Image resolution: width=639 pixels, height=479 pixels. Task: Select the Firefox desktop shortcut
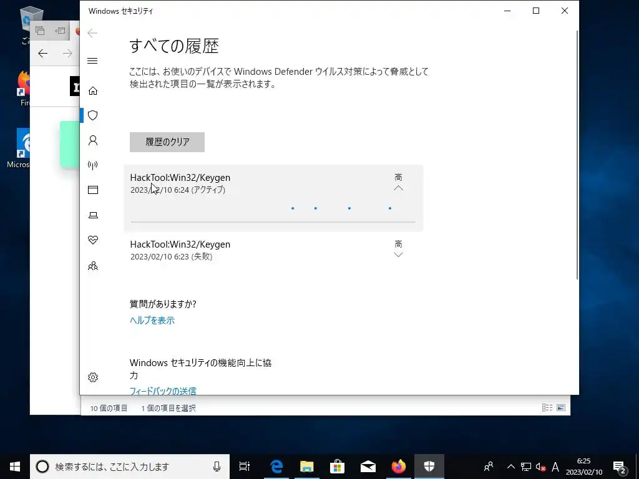click(x=24, y=88)
